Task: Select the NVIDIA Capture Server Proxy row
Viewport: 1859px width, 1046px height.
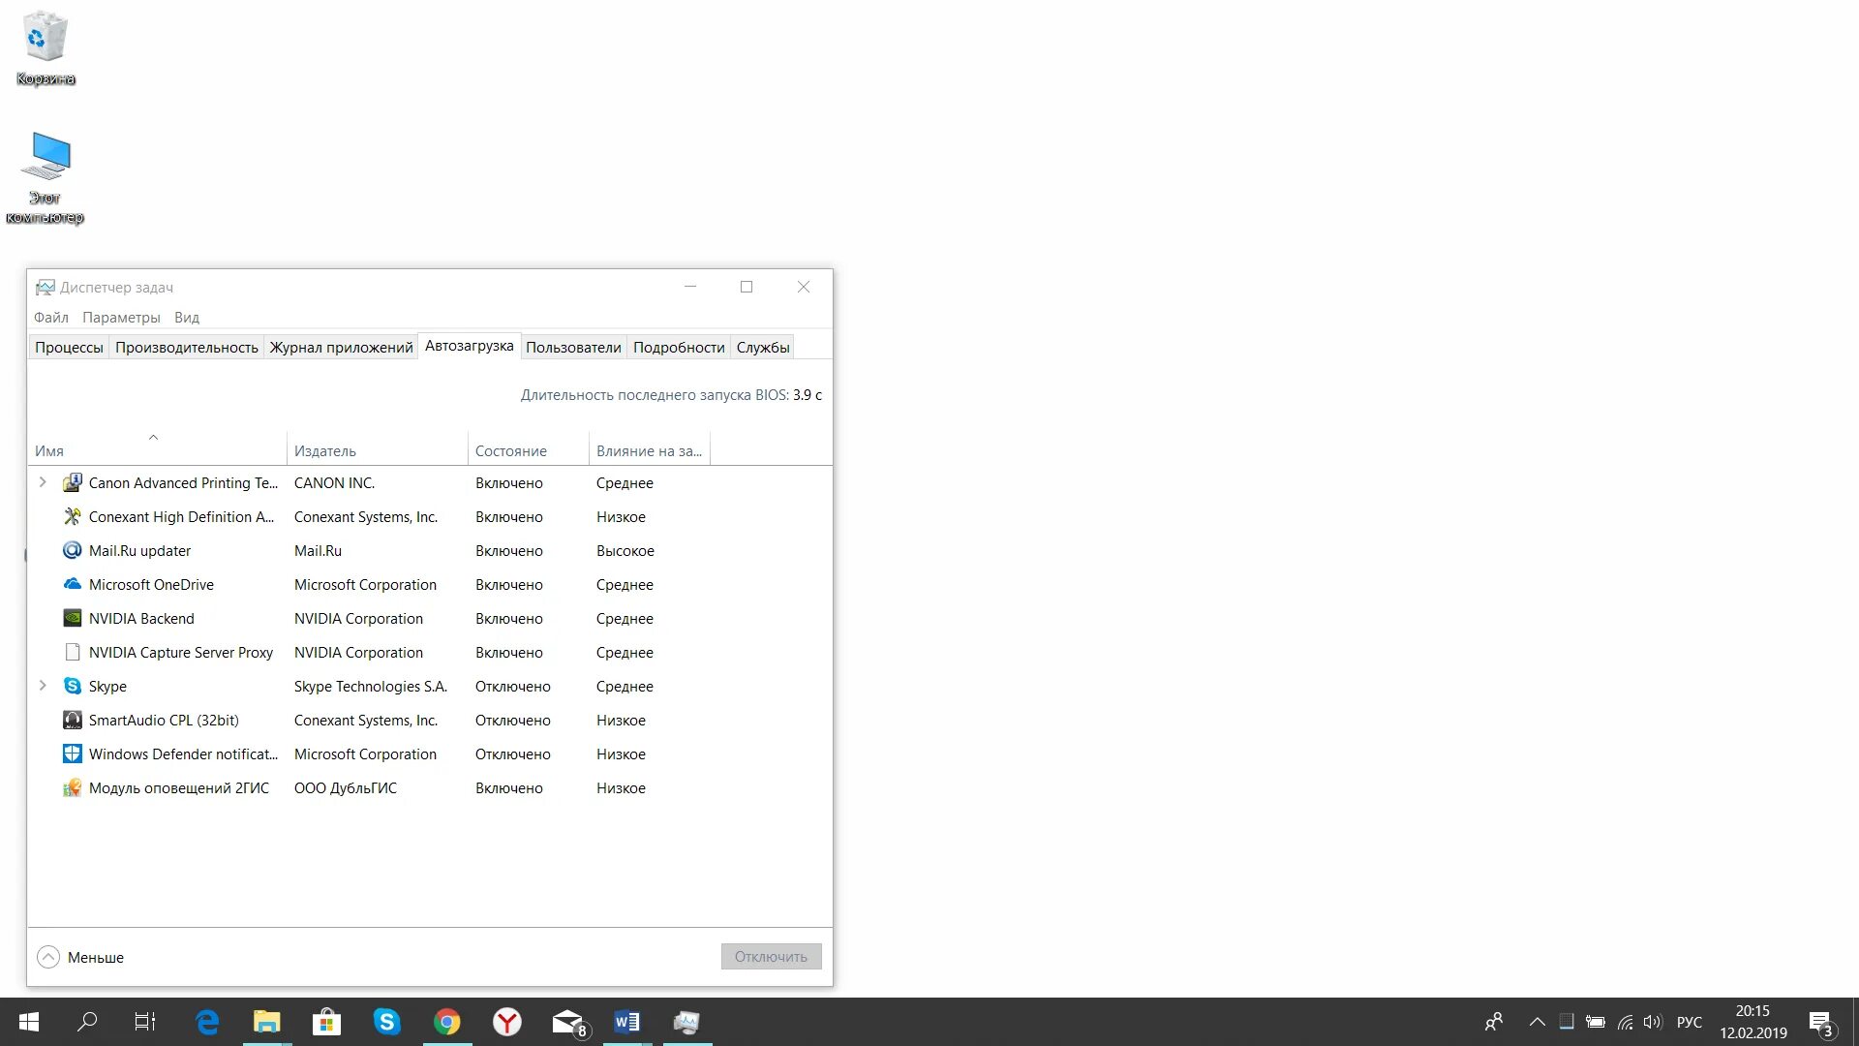Action: coord(181,652)
